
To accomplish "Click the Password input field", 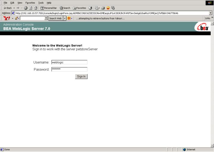I will (69, 69).
